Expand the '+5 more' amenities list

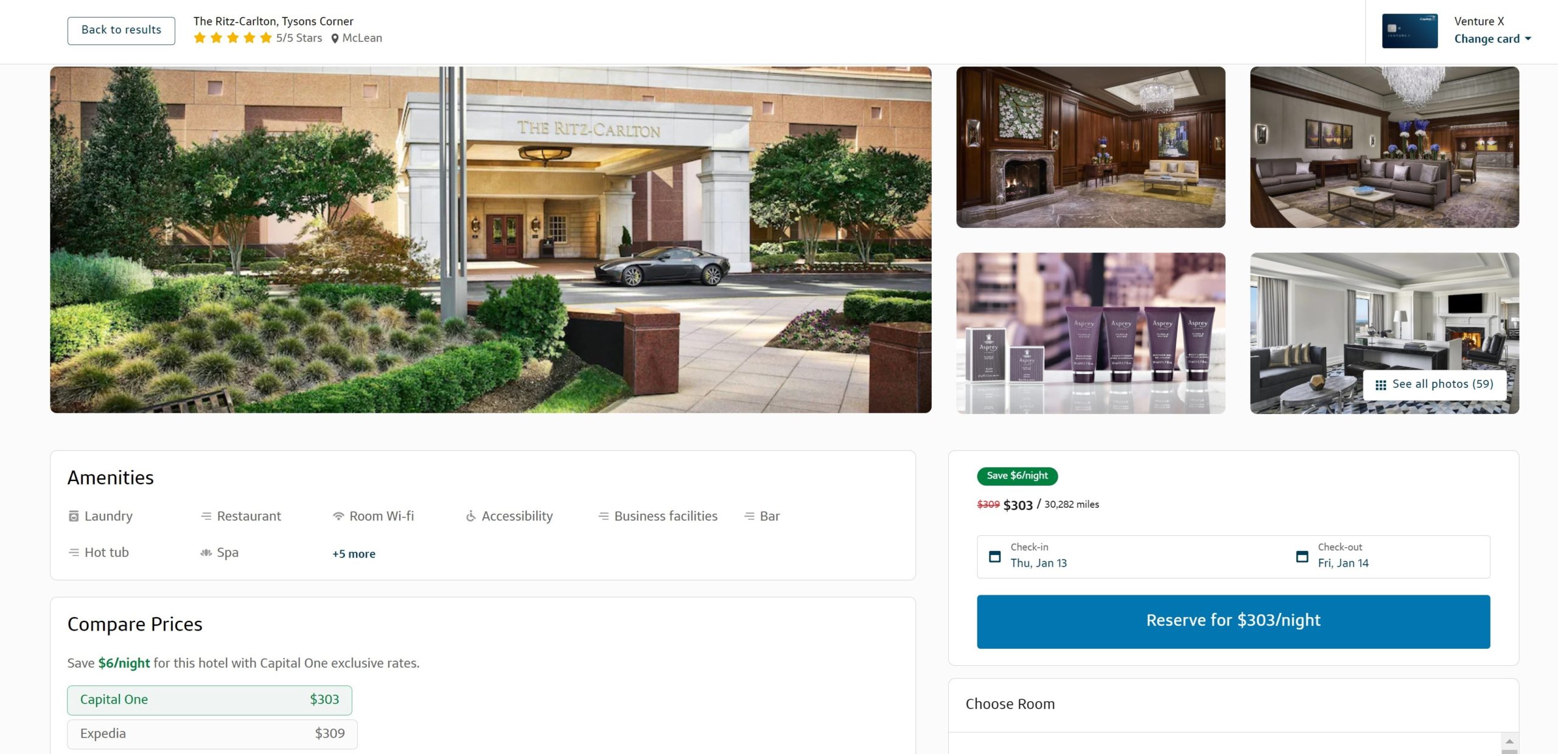[353, 553]
